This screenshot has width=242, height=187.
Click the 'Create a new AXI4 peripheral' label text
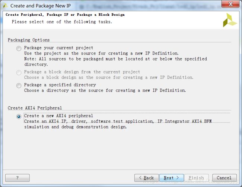[58, 116]
